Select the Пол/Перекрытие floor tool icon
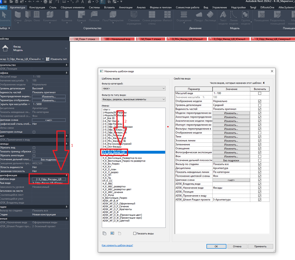The height and width of the screenshot is (260, 295). (113, 15)
